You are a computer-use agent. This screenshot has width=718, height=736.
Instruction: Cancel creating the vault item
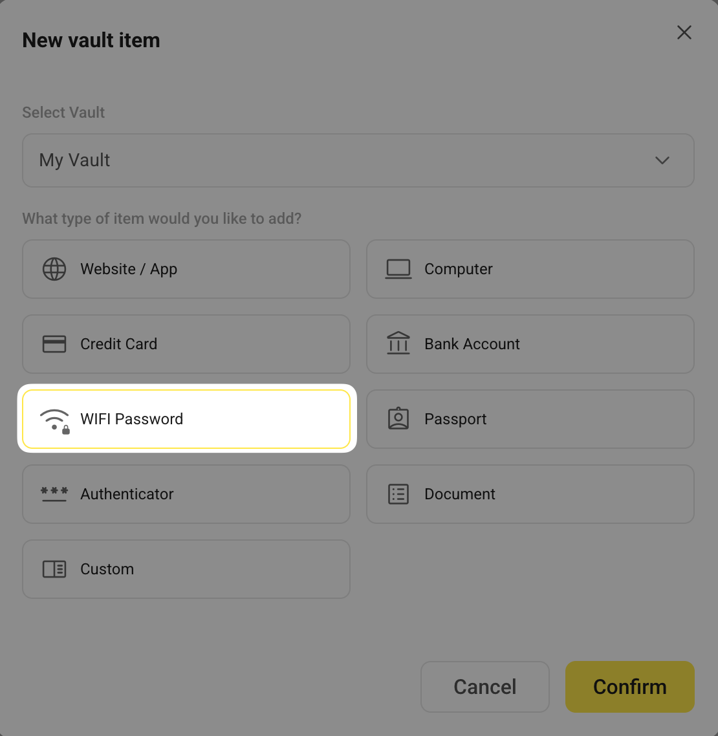(x=484, y=687)
